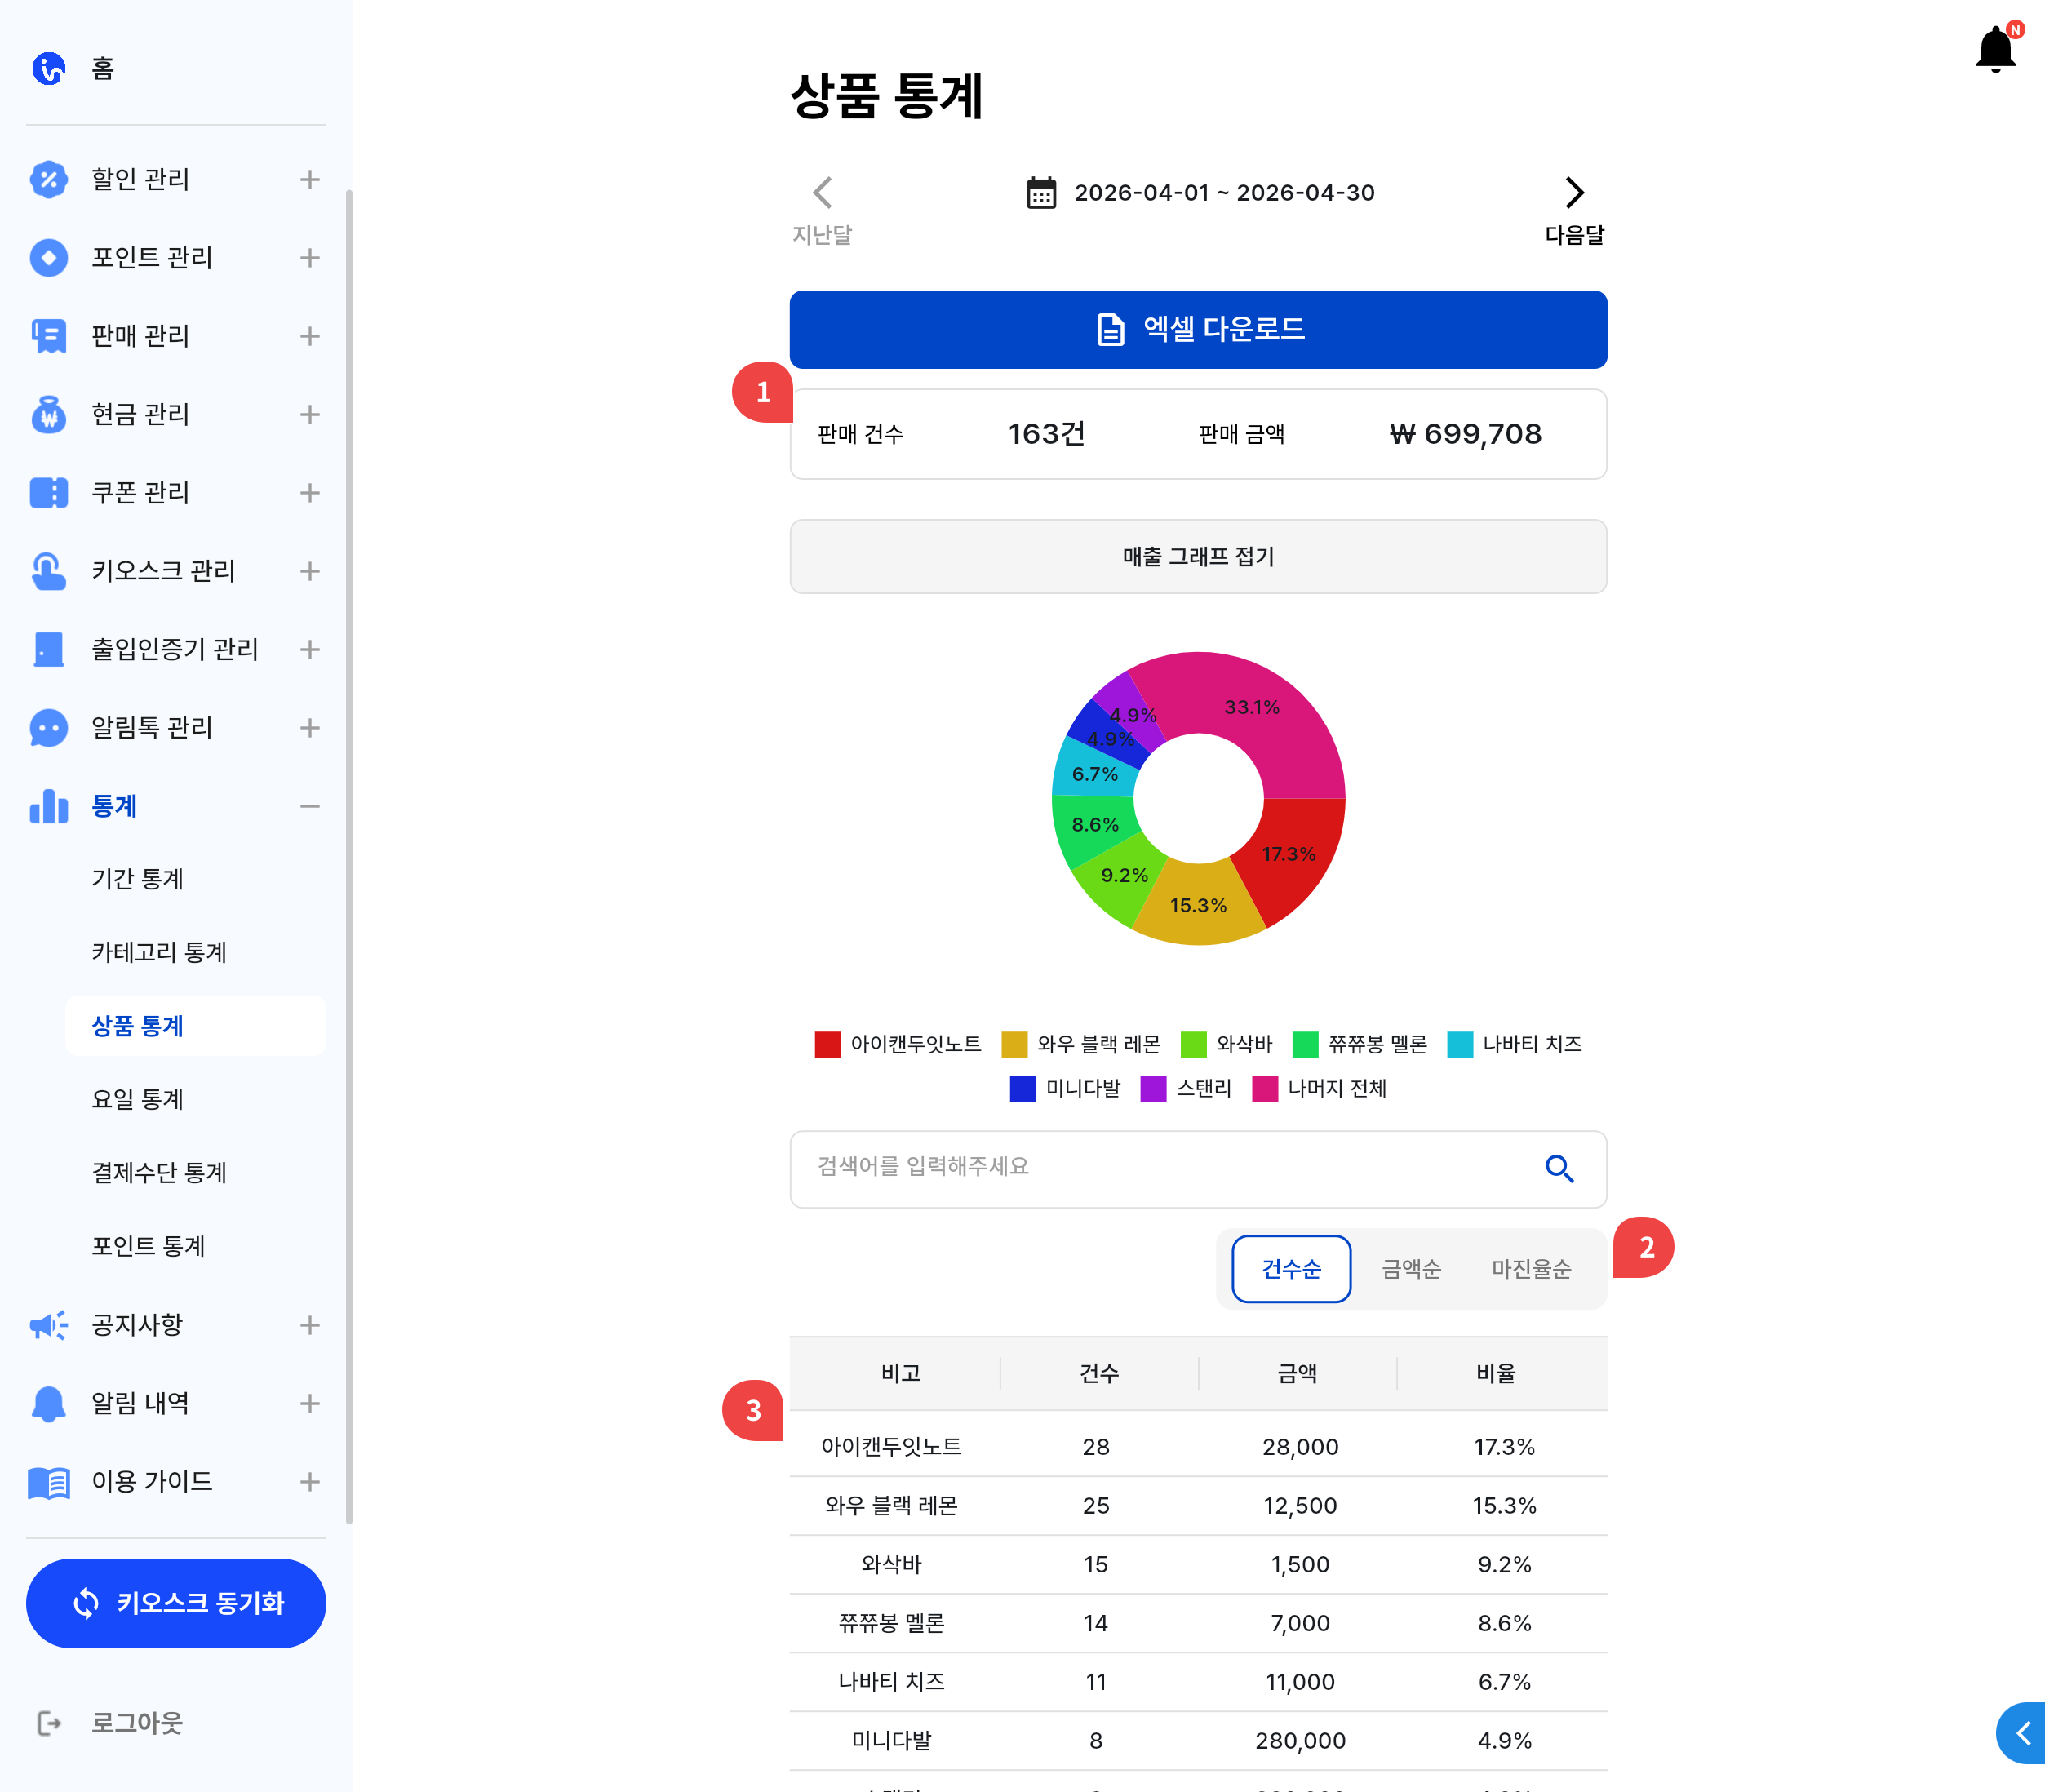Click the 알림톡 관리 chat bubble icon
The height and width of the screenshot is (1792, 2045).
tap(48, 728)
